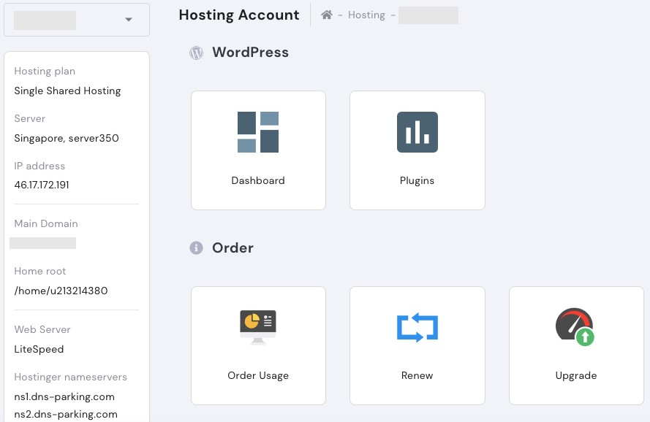This screenshot has height=422, width=650.
Task: Click the Single Shared Hosting plan text
Action: 67,91
